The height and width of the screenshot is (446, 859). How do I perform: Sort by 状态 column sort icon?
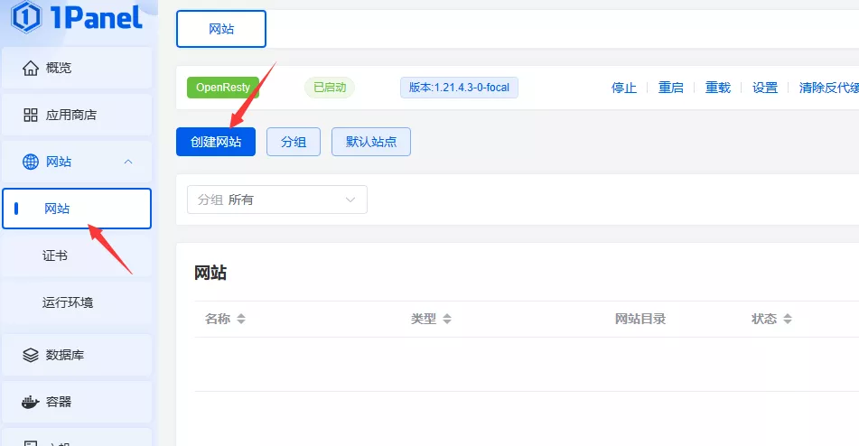(788, 320)
